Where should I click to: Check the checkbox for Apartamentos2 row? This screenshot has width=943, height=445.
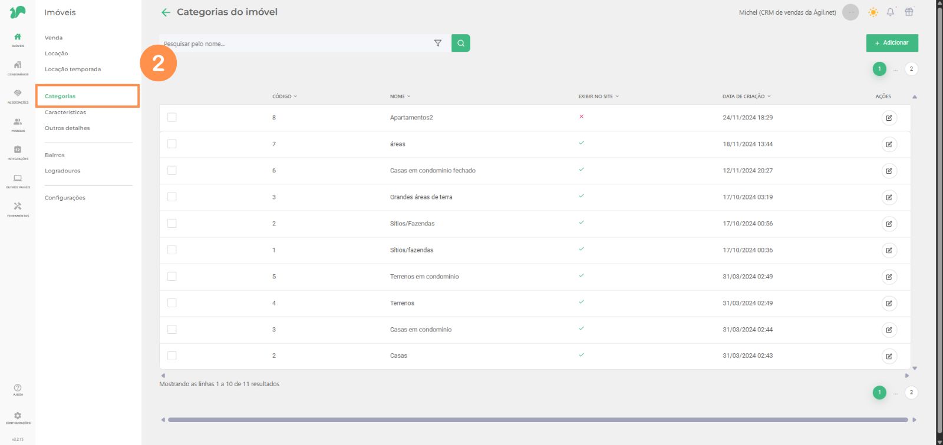[172, 117]
